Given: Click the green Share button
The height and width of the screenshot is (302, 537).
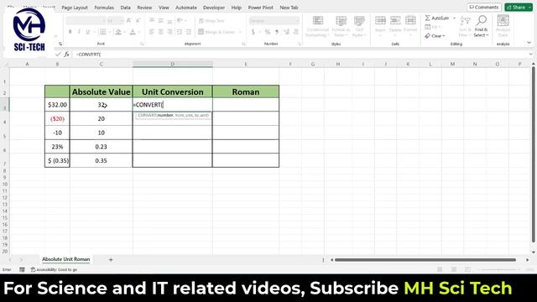Looking at the screenshot, I should 519,8.
